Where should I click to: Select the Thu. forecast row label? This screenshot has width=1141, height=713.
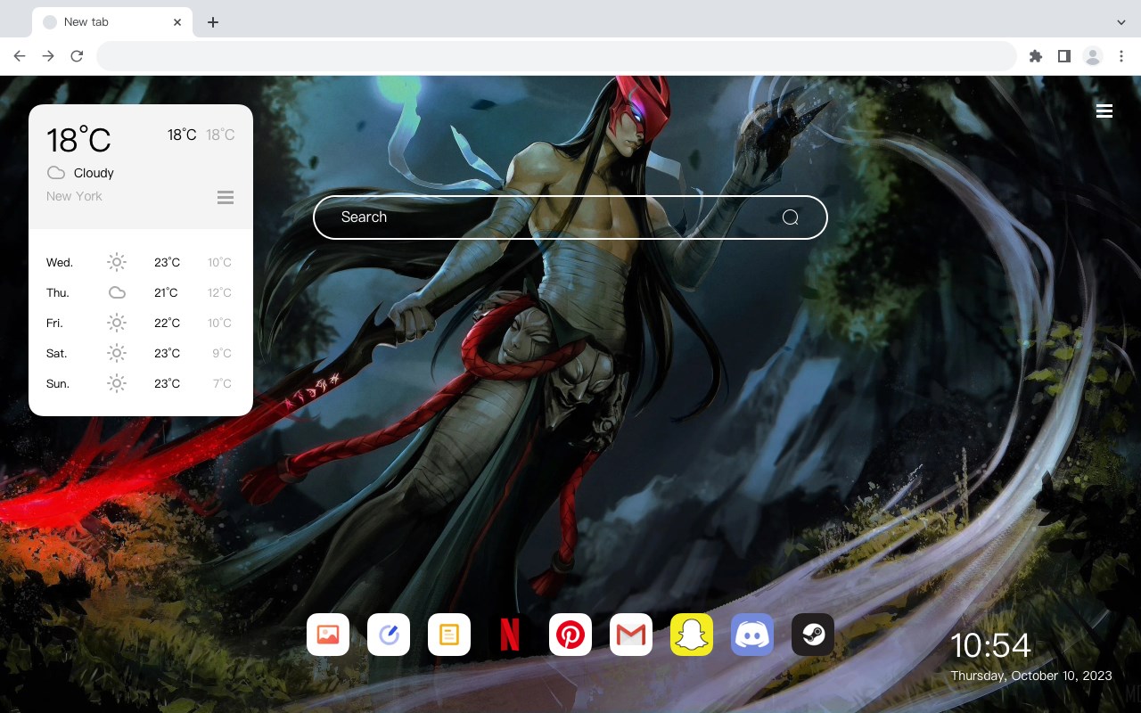58,293
